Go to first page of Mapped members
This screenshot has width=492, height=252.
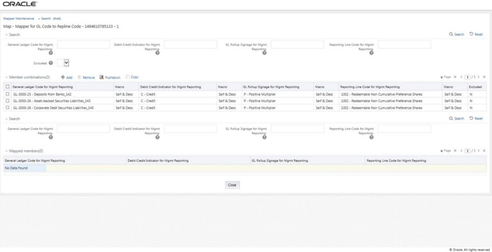pos(456,151)
